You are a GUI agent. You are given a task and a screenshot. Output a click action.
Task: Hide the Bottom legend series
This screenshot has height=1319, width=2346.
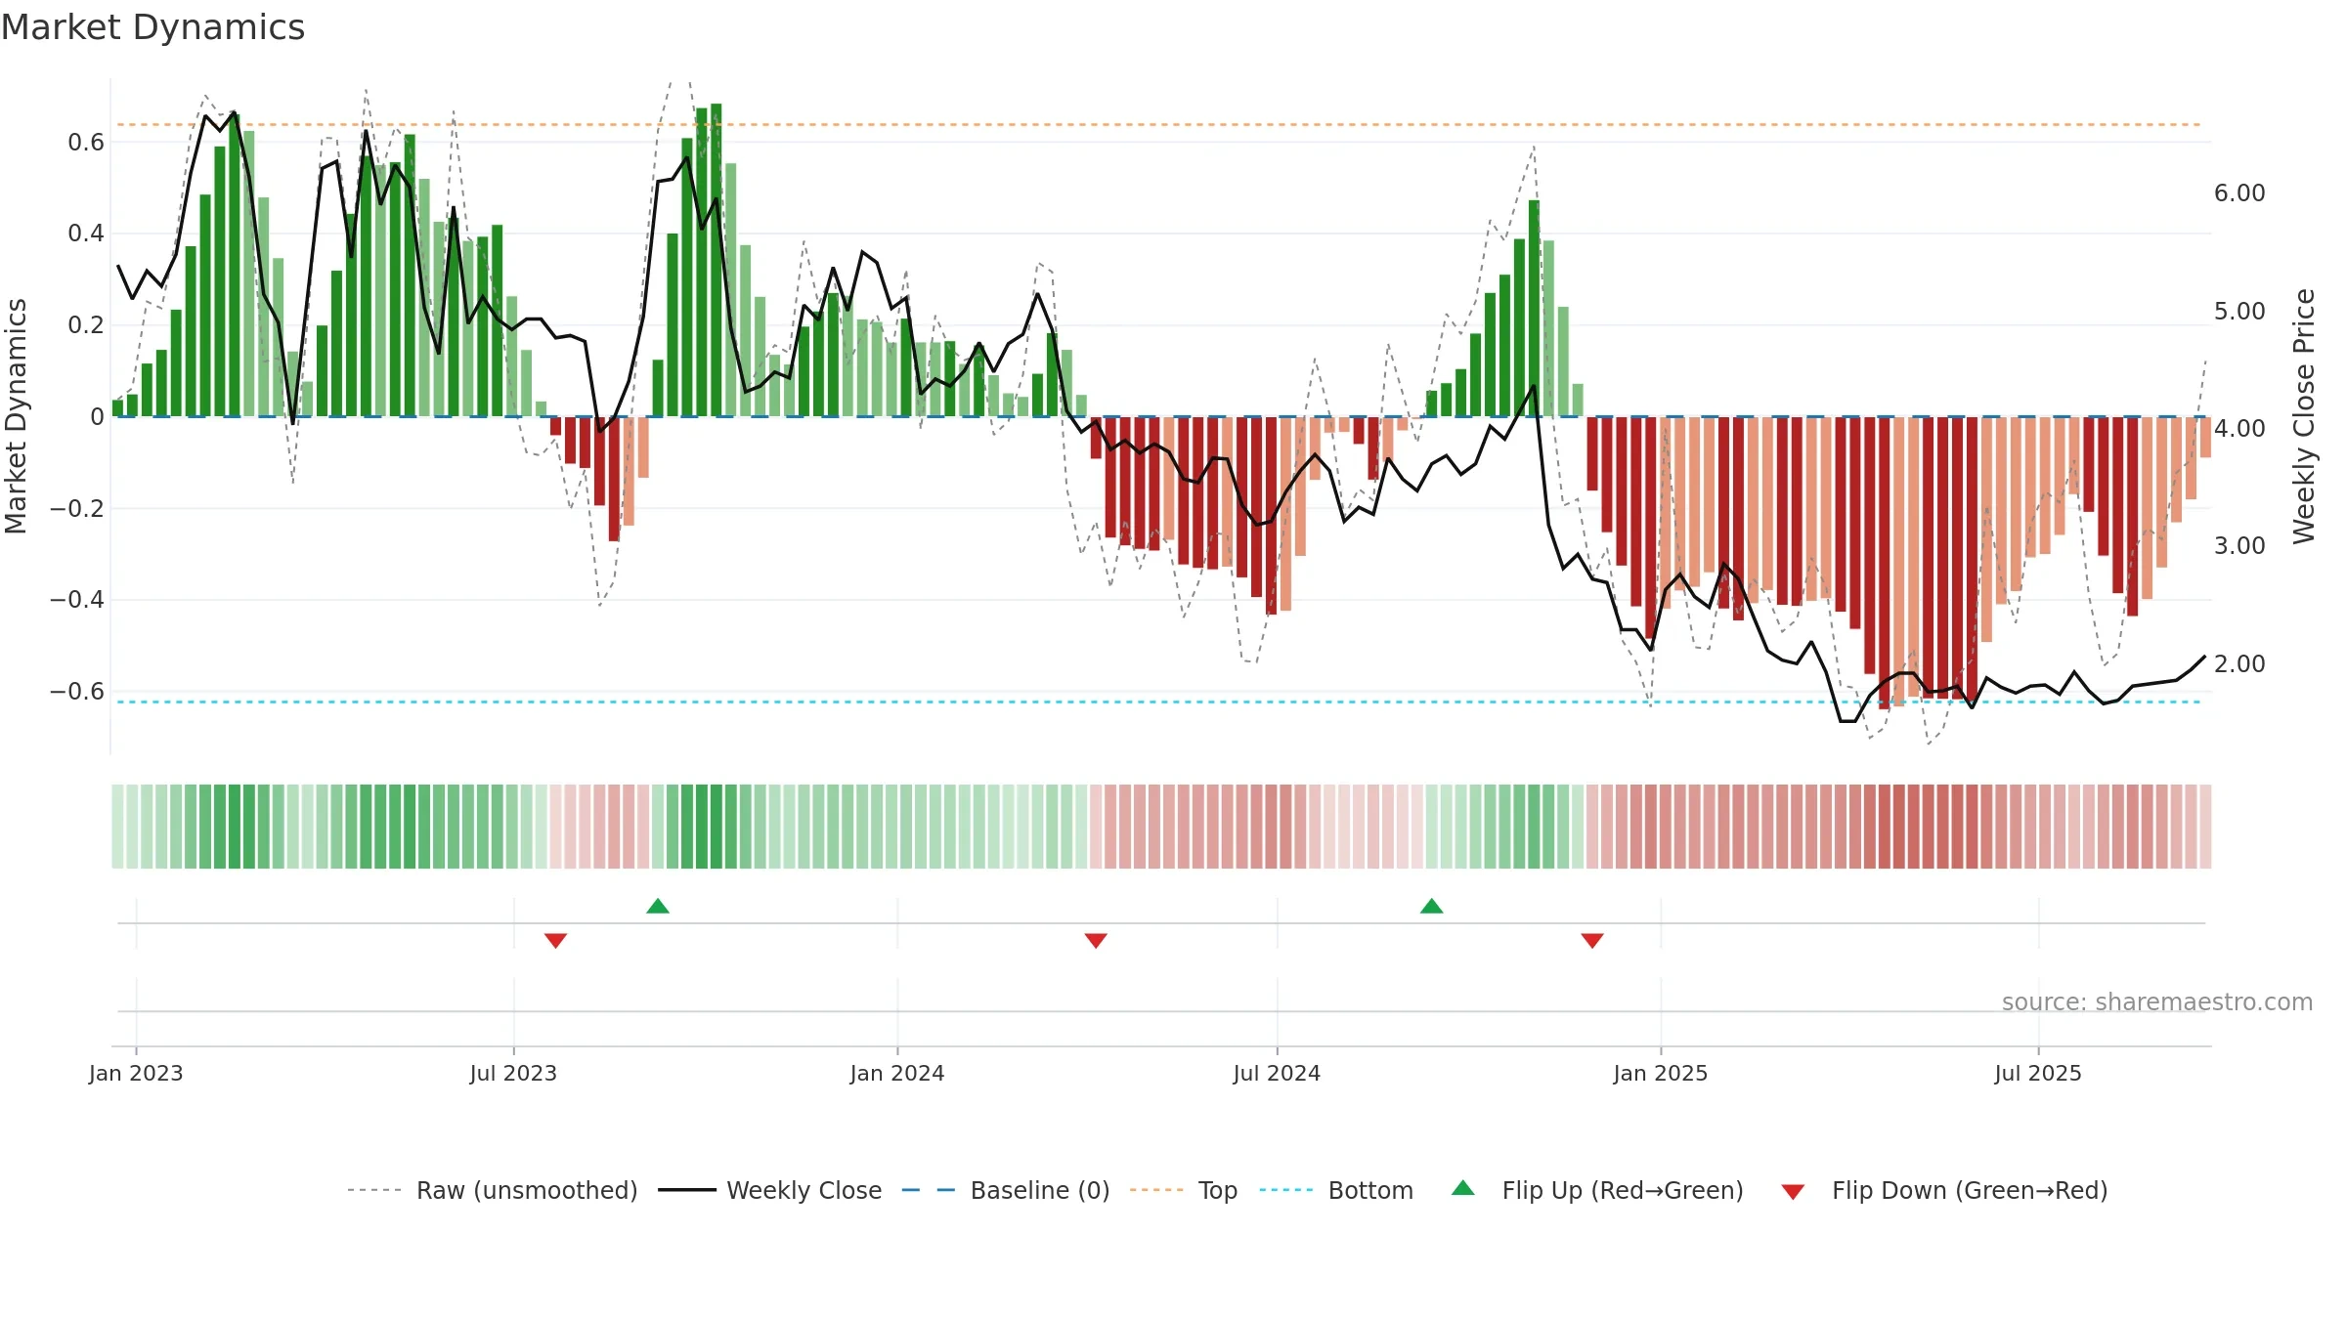pyautogui.click(x=1336, y=1190)
